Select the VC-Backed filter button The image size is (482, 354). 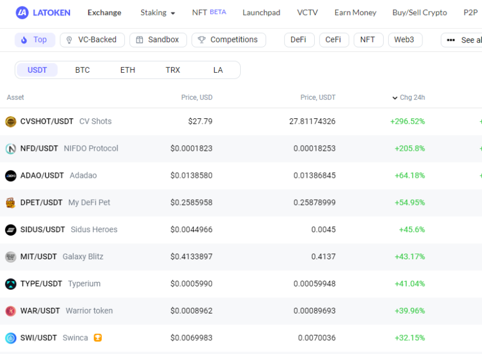[92, 40]
